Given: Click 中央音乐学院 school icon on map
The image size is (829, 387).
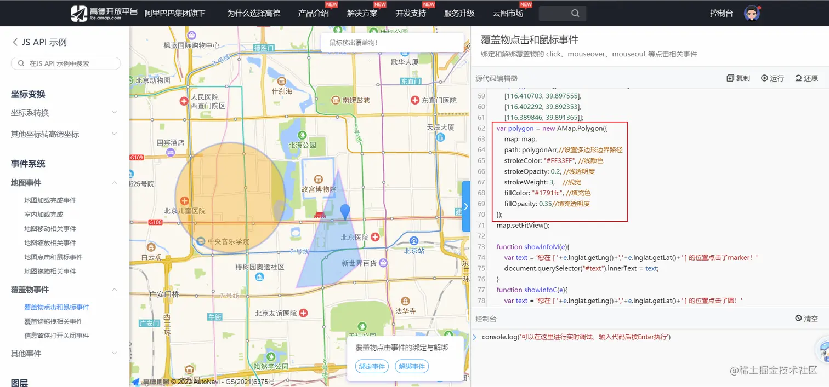Looking at the screenshot, I should (x=201, y=241).
